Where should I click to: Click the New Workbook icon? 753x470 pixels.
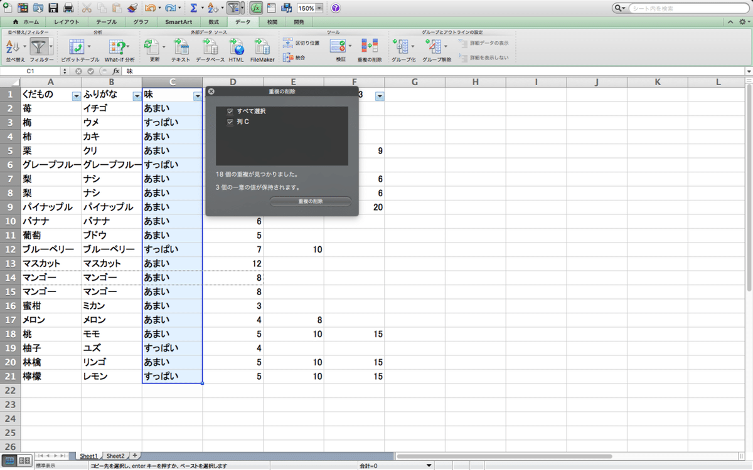[x=8, y=8]
